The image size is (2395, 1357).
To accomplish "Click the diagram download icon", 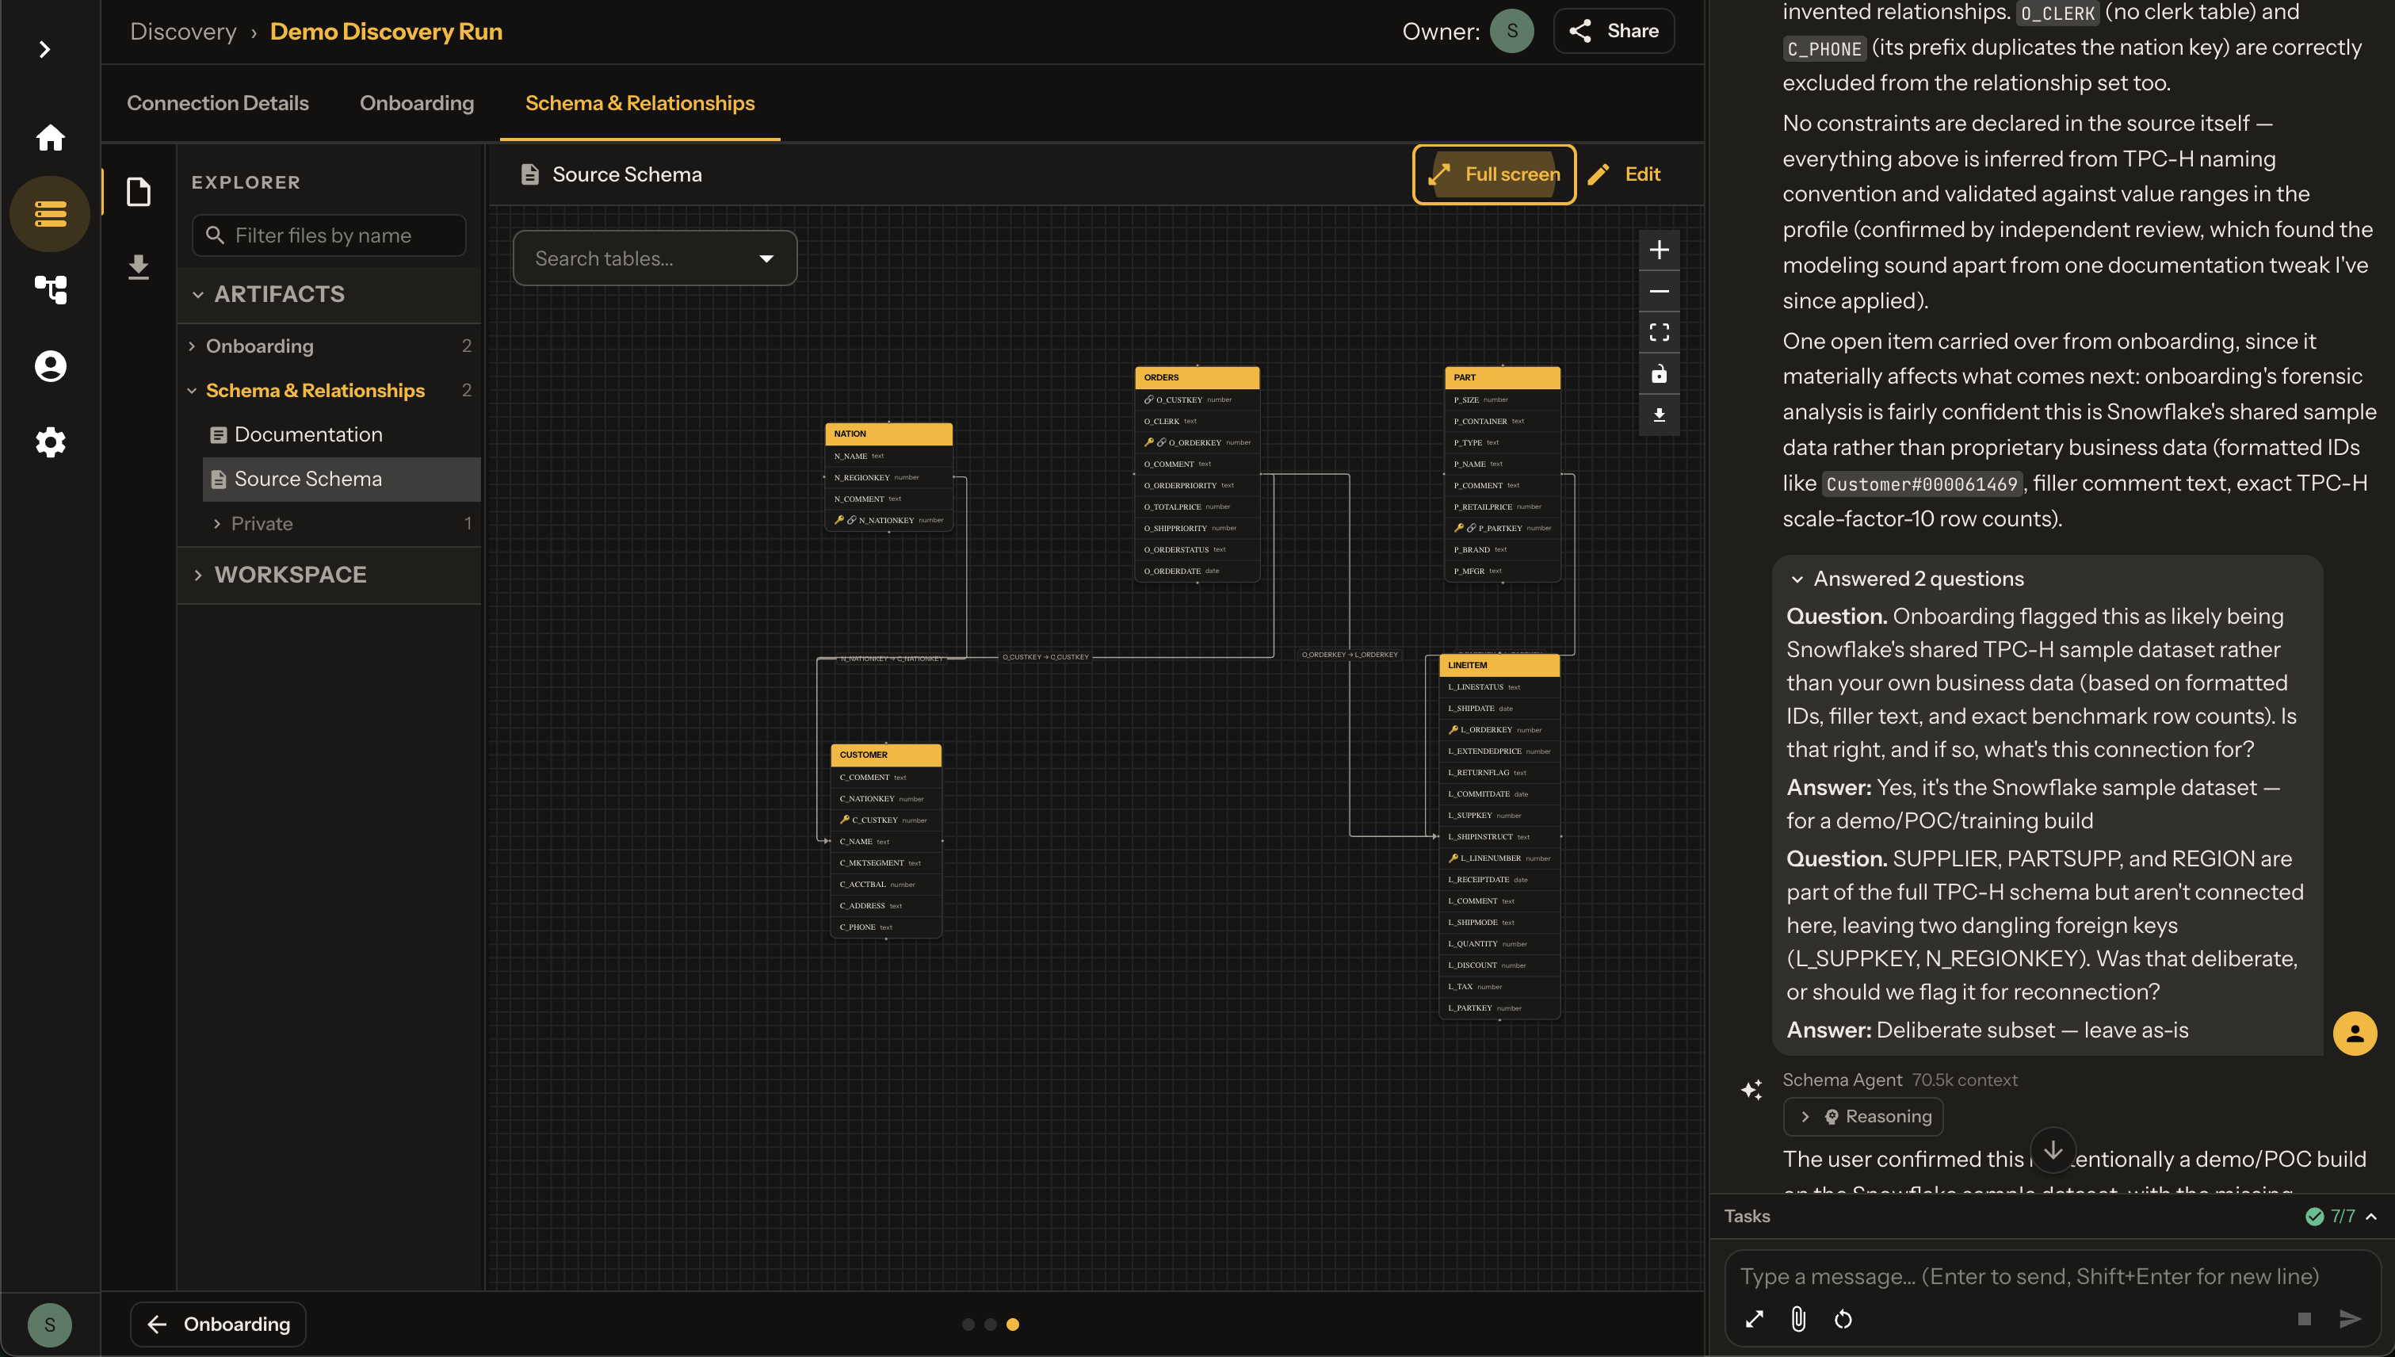I will (1659, 415).
